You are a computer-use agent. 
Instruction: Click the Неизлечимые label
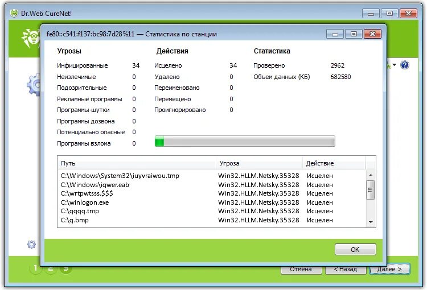(76, 77)
